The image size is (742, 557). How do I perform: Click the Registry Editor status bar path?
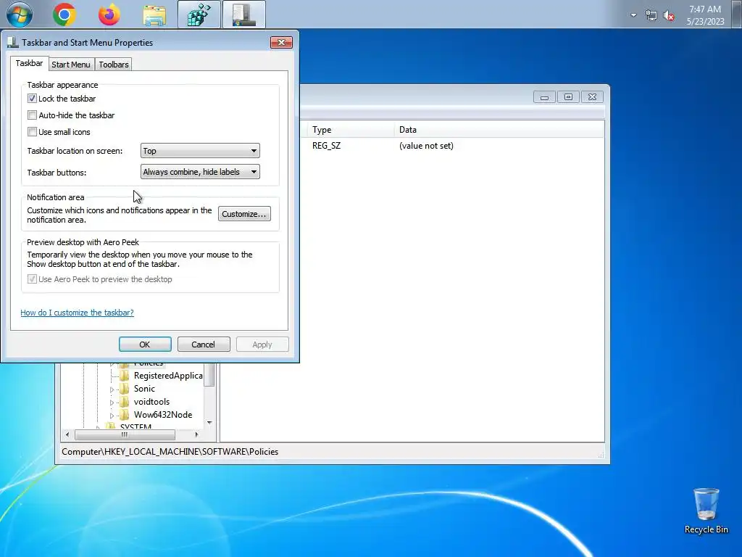coord(170,451)
